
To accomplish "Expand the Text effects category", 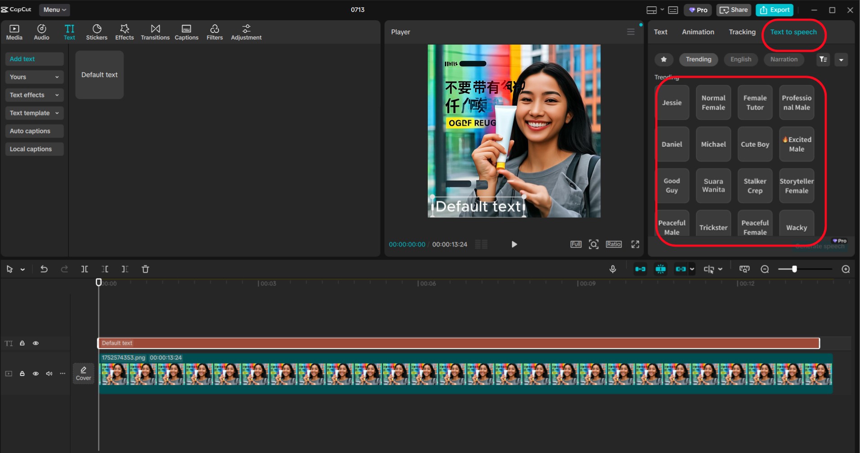I will coord(34,95).
